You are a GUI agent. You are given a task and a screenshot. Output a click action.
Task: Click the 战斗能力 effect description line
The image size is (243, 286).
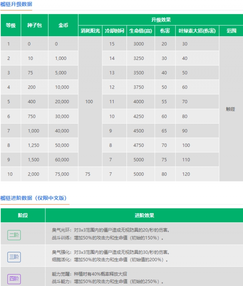107,281
